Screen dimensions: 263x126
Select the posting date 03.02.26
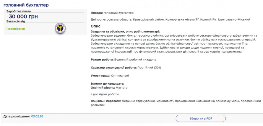[x=37, y=117]
